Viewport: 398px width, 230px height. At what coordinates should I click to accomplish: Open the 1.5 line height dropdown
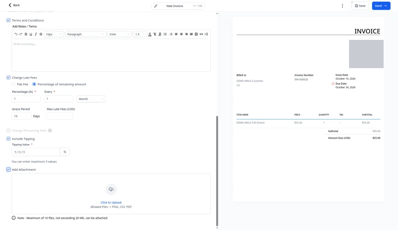(x=140, y=34)
